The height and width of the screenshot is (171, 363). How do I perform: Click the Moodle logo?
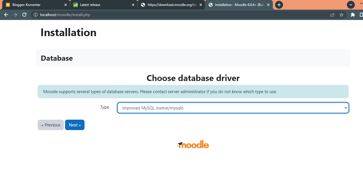tap(193, 145)
